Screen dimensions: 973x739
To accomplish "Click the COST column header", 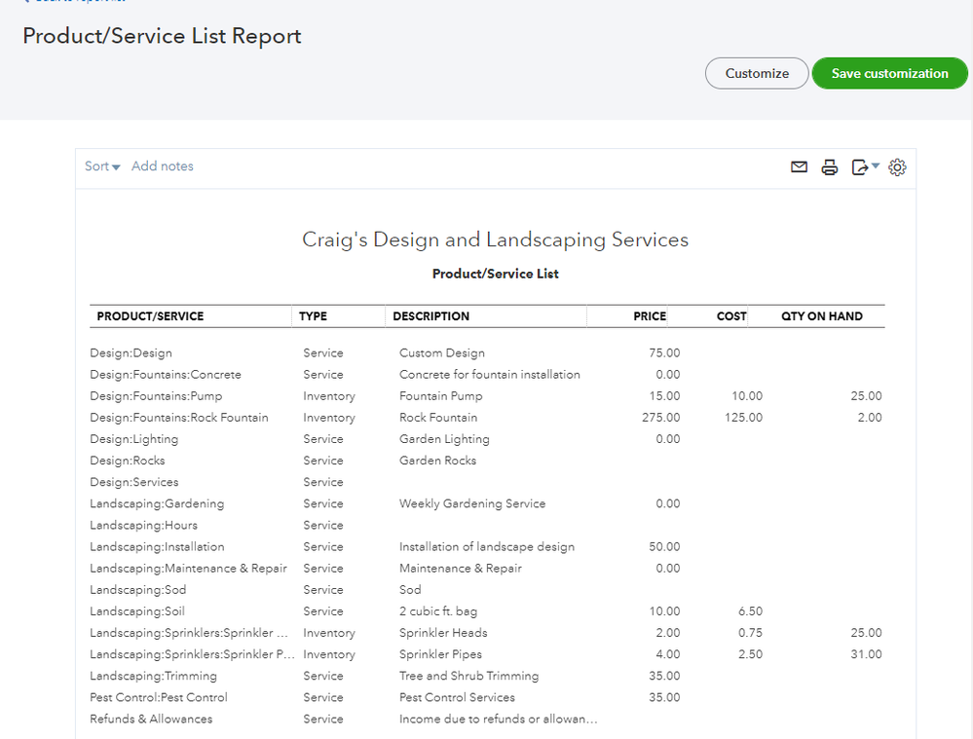I will 731,316.
